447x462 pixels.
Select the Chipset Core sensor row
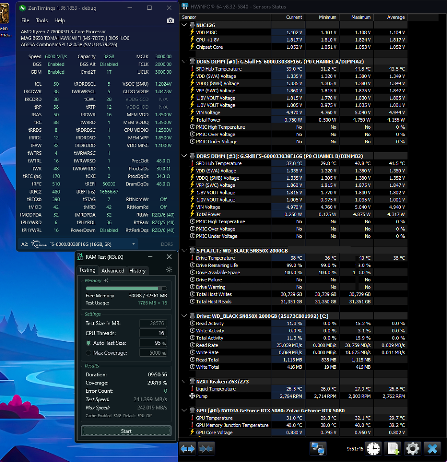[298, 47]
